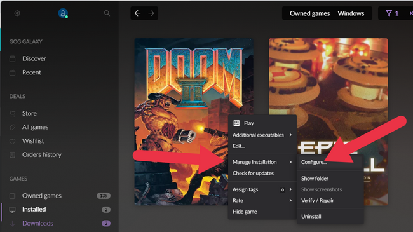Click the 139 Owned games count badge
The width and height of the screenshot is (413, 232).
point(104,196)
